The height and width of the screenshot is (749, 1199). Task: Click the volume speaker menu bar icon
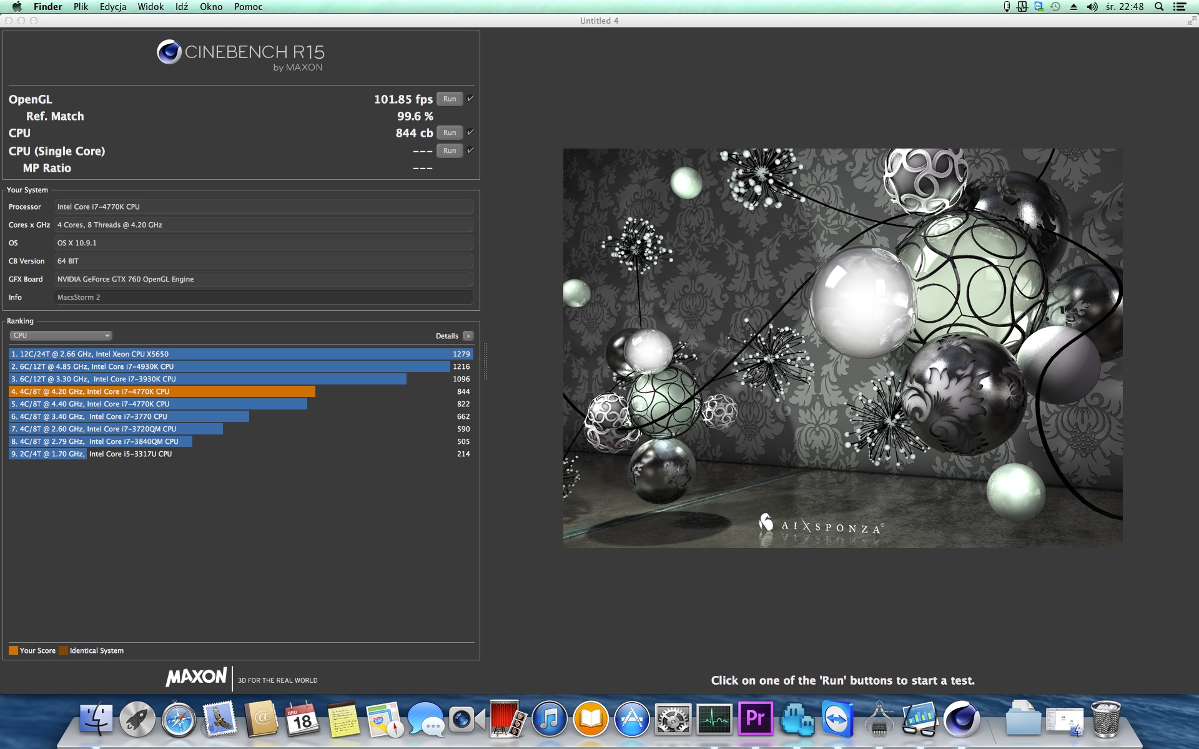(x=1092, y=7)
